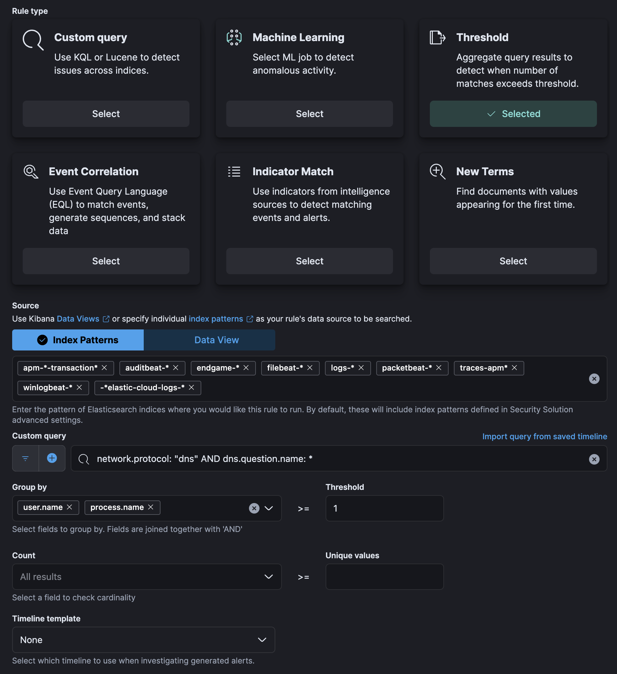Remove process.name from Group by
This screenshot has height=674, width=617.
(151, 507)
